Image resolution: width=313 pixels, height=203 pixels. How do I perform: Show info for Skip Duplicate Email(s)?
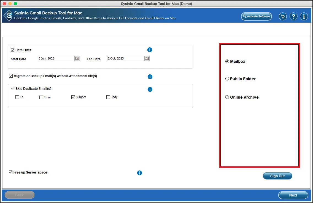point(150,90)
